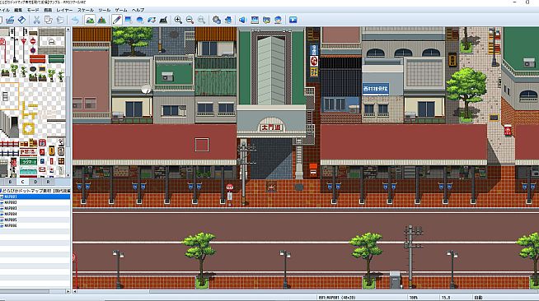Save the project with the floppy disk icon
This screenshot has height=301, width=539.
point(21,20)
